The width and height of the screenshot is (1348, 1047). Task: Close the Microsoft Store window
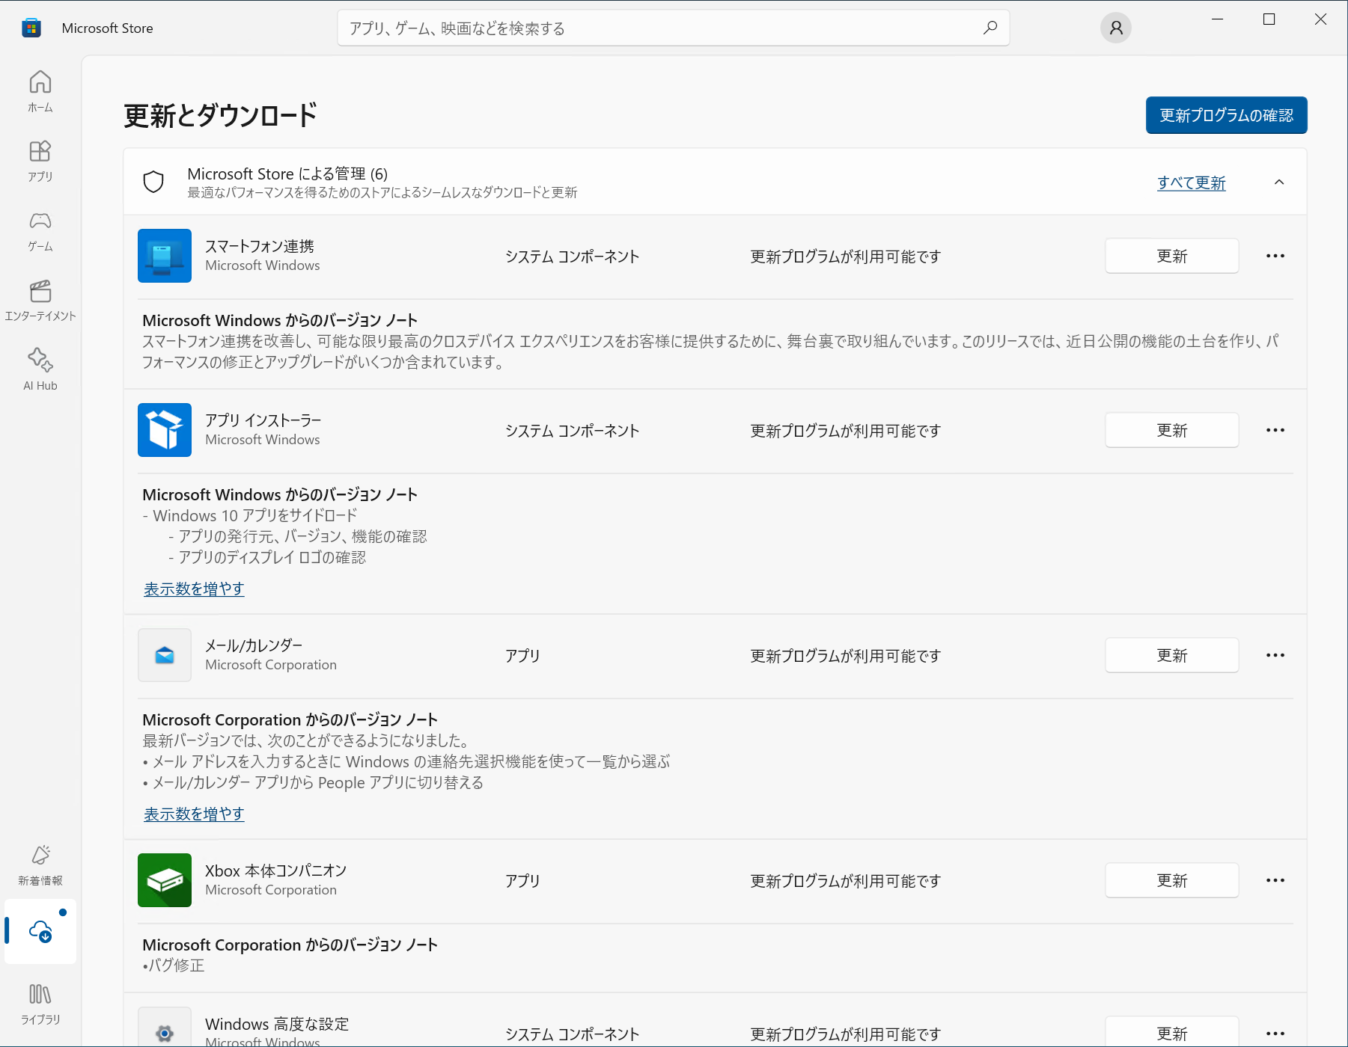(x=1321, y=19)
